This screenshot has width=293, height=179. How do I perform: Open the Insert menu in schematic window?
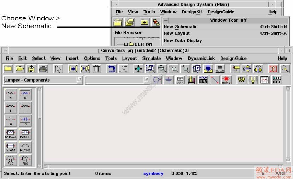click(x=72, y=58)
